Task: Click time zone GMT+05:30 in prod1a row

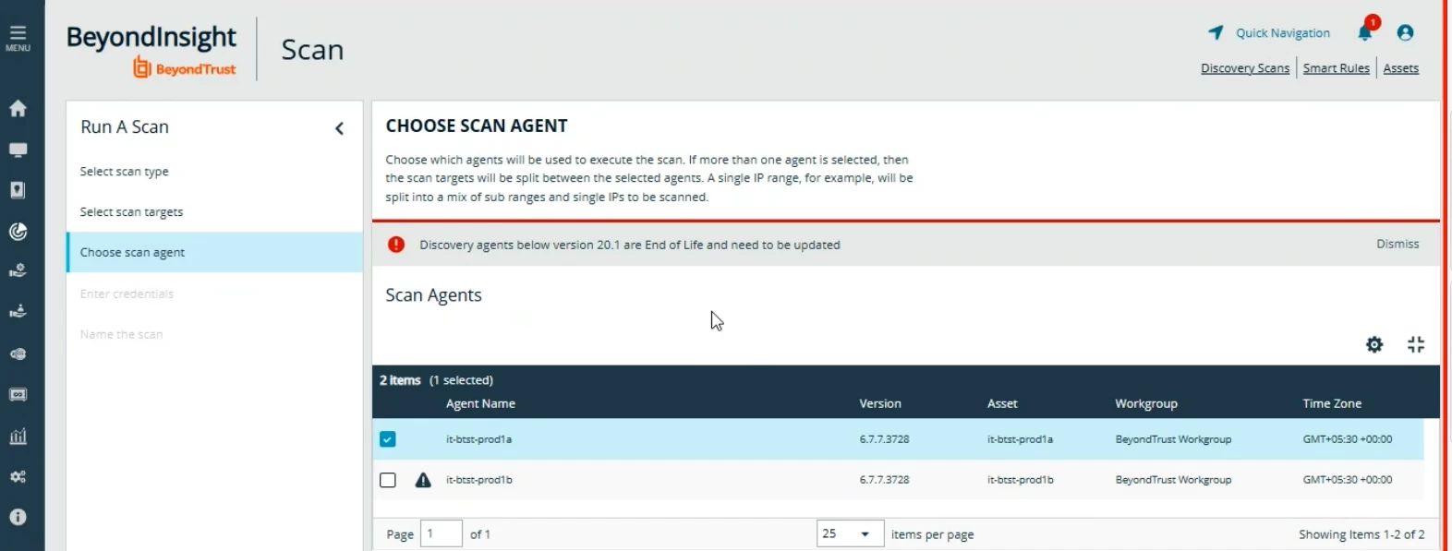Action: pyautogui.click(x=1347, y=439)
